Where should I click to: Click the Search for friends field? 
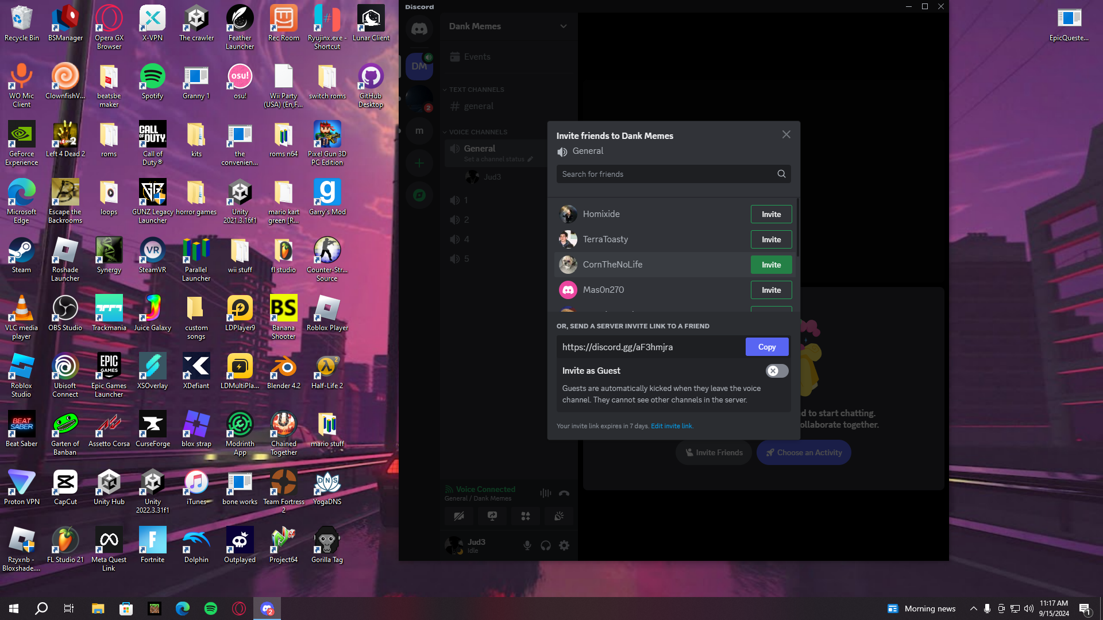[x=666, y=174]
